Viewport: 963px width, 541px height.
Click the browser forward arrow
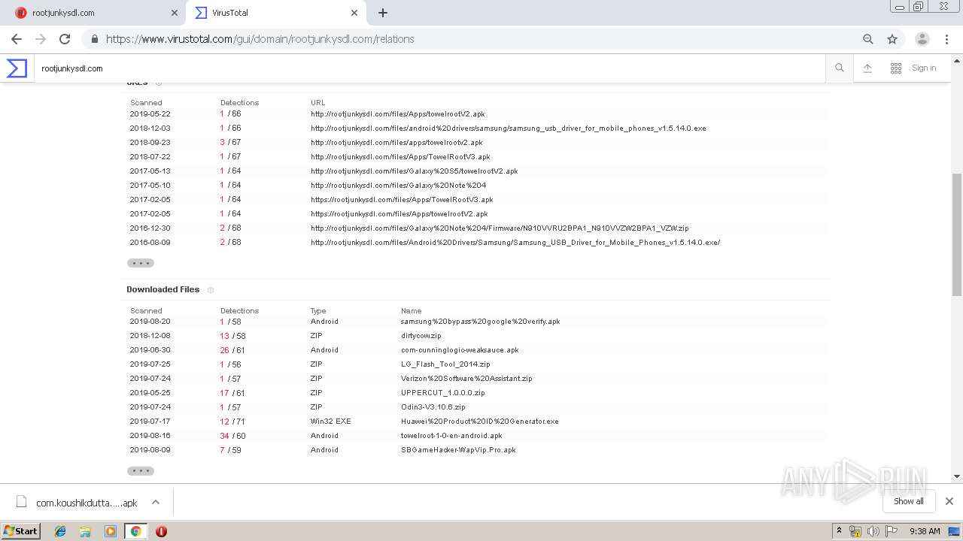tap(41, 39)
